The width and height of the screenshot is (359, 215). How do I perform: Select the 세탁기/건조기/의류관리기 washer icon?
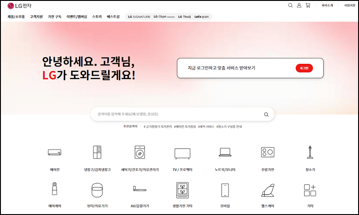click(x=140, y=152)
